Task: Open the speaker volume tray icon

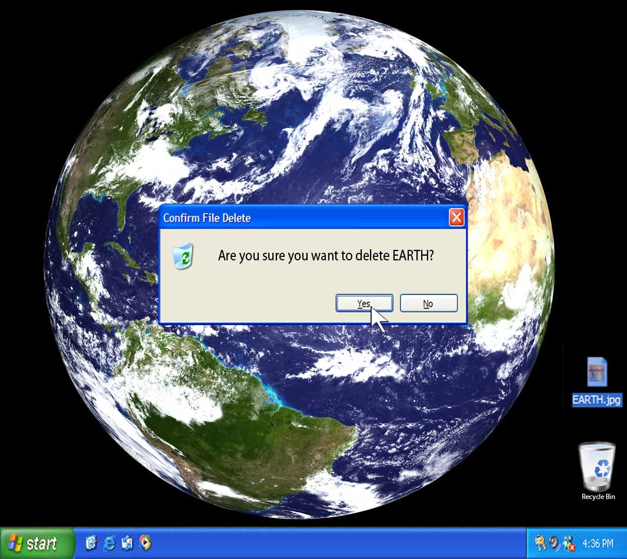Action: coord(554,543)
